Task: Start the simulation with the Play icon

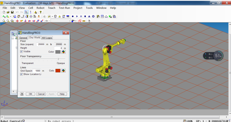Action: tap(77, 16)
